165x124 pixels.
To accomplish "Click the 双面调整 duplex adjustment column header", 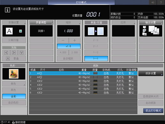I will (131, 70).
